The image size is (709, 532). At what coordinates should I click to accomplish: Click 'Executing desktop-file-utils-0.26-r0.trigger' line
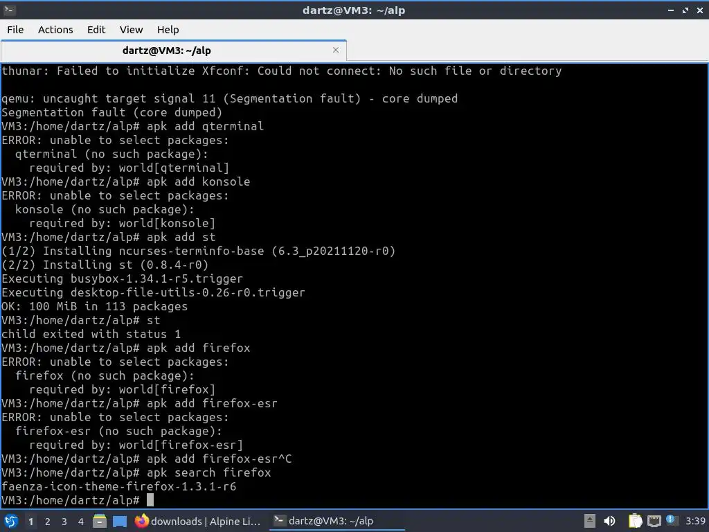(153, 293)
